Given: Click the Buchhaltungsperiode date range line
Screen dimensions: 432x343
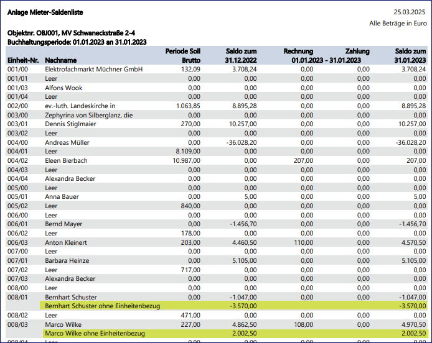Looking at the screenshot, I should pos(77,42).
